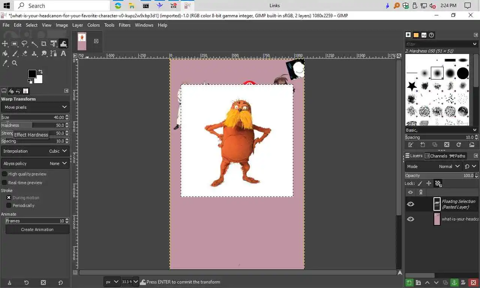Select the Free Select lasso tool
Viewport: 480px width, 288px height.
[24, 44]
